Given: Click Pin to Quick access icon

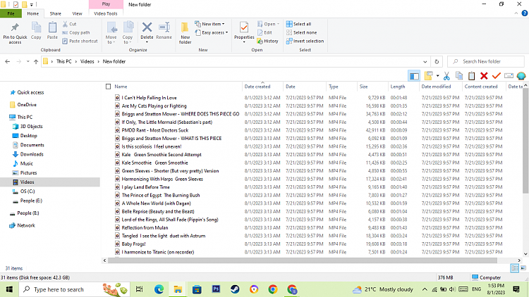Looking at the screenshot, I should (15, 33).
